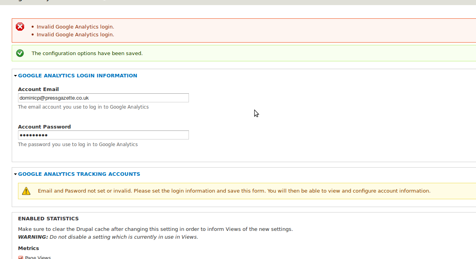Click first 'Invalid Google Analytics login.' error line
476x259 pixels.
pos(75,27)
